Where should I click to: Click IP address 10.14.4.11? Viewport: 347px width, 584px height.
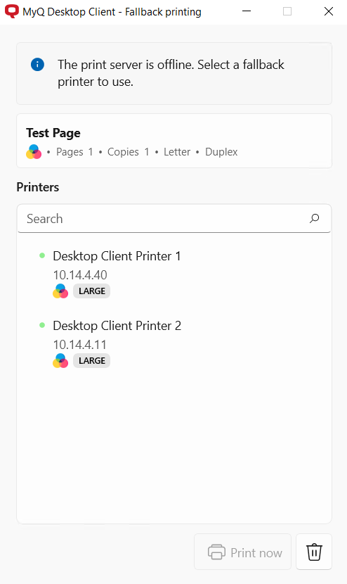point(79,345)
